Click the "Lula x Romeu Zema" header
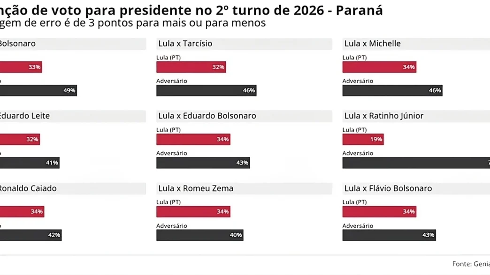Screen dimensions: 490x275 (196, 188)
